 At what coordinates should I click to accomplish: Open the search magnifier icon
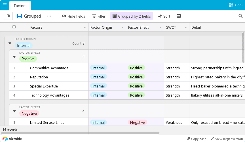[x=240, y=16]
